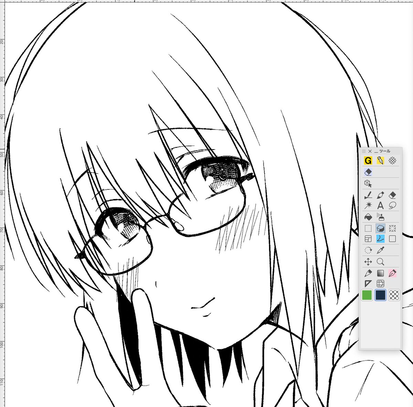Select the Text tool letter A
Image resolution: width=413 pixels, height=407 pixels.
point(380,206)
